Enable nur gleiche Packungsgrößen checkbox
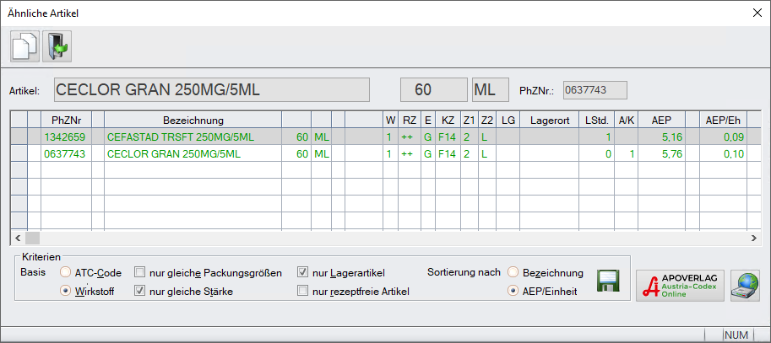This screenshot has height=343, width=771. (140, 272)
